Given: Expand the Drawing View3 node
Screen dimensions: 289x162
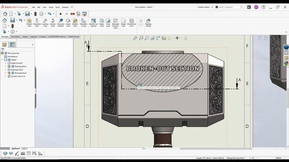Looking at the screenshot, I should click(x=5, y=73).
